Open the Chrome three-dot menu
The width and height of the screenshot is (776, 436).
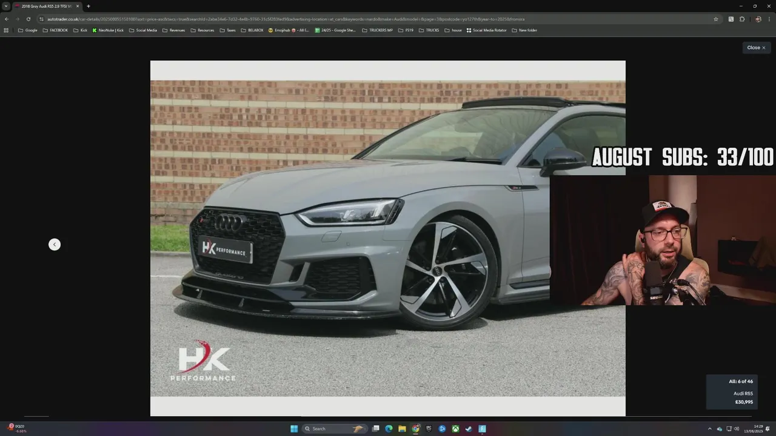click(x=769, y=19)
